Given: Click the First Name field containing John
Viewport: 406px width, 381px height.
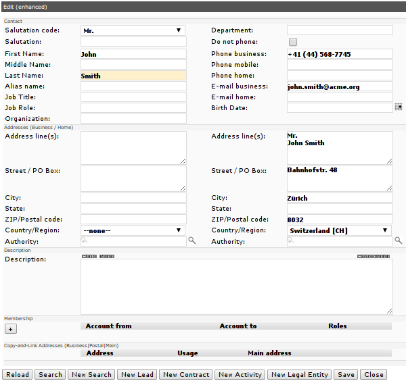Looking at the screenshot, I should [x=133, y=54].
